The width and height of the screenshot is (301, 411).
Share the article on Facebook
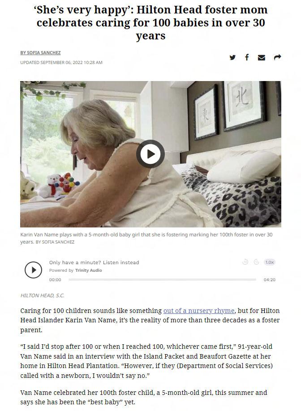[x=247, y=57]
